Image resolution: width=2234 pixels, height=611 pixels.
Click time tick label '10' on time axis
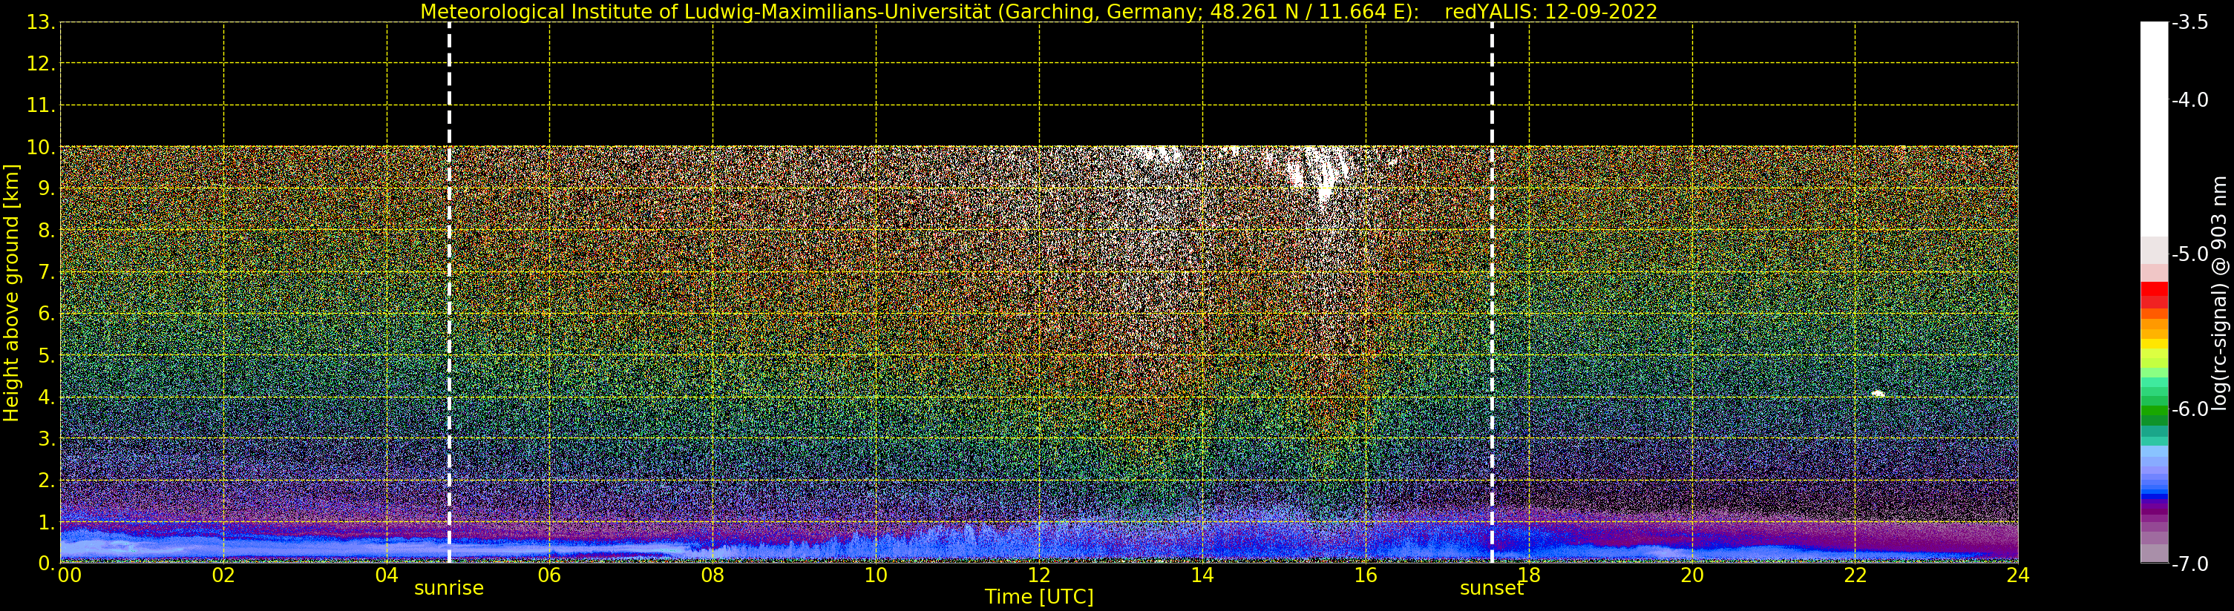pos(876,575)
